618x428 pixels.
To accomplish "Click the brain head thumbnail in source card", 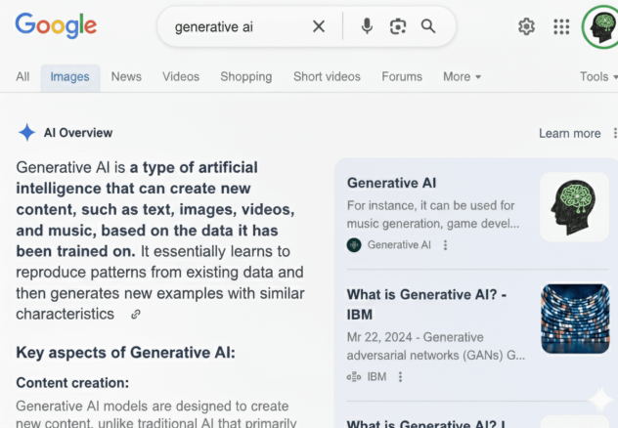I will coord(574,207).
